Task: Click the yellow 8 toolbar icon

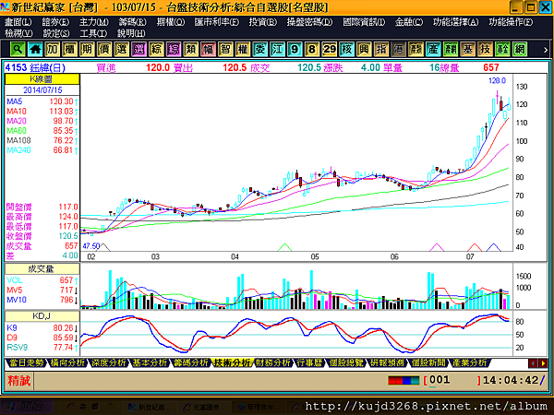Action: pos(312,49)
